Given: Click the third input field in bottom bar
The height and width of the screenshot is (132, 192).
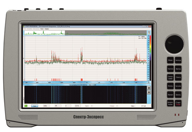Looking at the screenshot, I should click(x=68, y=106).
